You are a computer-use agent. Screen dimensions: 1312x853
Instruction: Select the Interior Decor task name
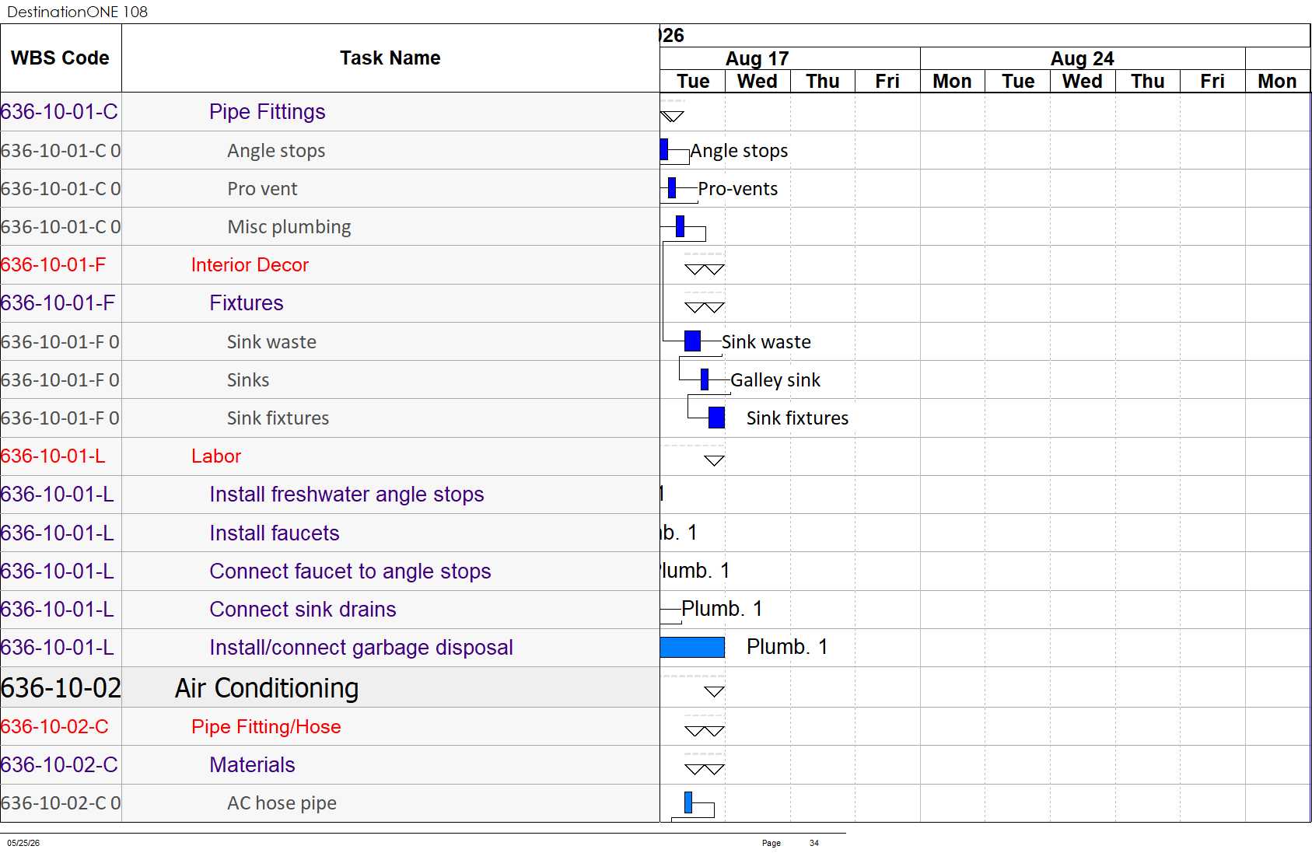coord(250,265)
